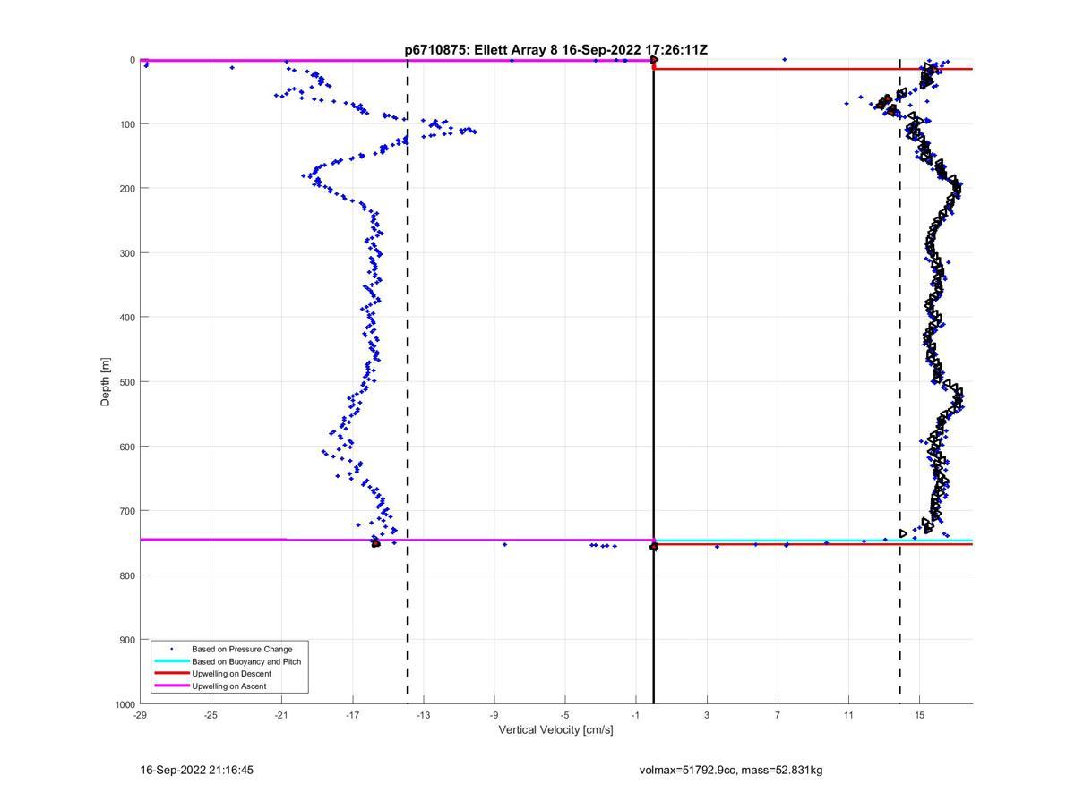Click x-axis tick label '3'
The height and width of the screenshot is (792, 1075).
pyautogui.click(x=707, y=715)
